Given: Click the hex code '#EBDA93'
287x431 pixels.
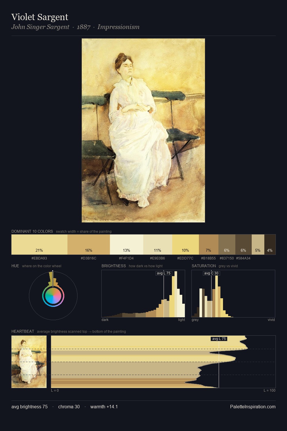Looking at the screenshot, I should [x=39, y=258].
